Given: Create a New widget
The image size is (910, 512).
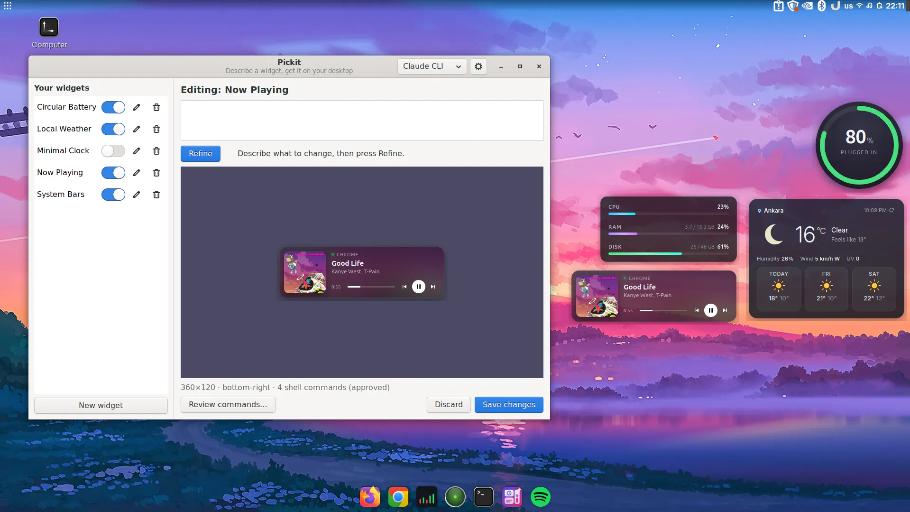Looking at the screenshot, I should 101,406.
